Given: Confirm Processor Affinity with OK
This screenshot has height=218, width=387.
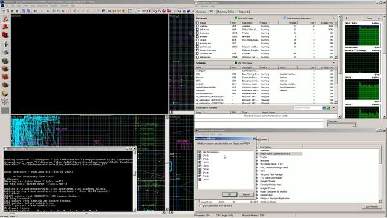Looking at the screenshot, I should coord(229,194).
